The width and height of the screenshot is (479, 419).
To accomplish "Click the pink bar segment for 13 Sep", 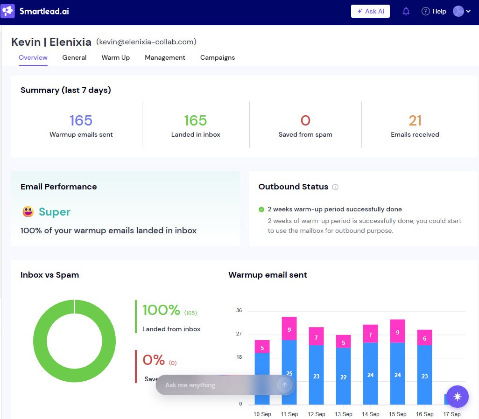I will click(x=343, y=342).
